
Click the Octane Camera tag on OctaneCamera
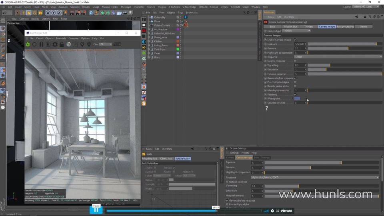click(x=186, y=25)
